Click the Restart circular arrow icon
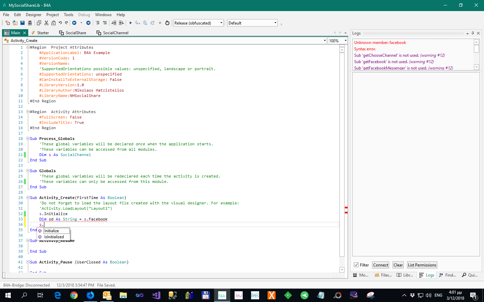Screen dimensions: 484x302 pos(167,23)
